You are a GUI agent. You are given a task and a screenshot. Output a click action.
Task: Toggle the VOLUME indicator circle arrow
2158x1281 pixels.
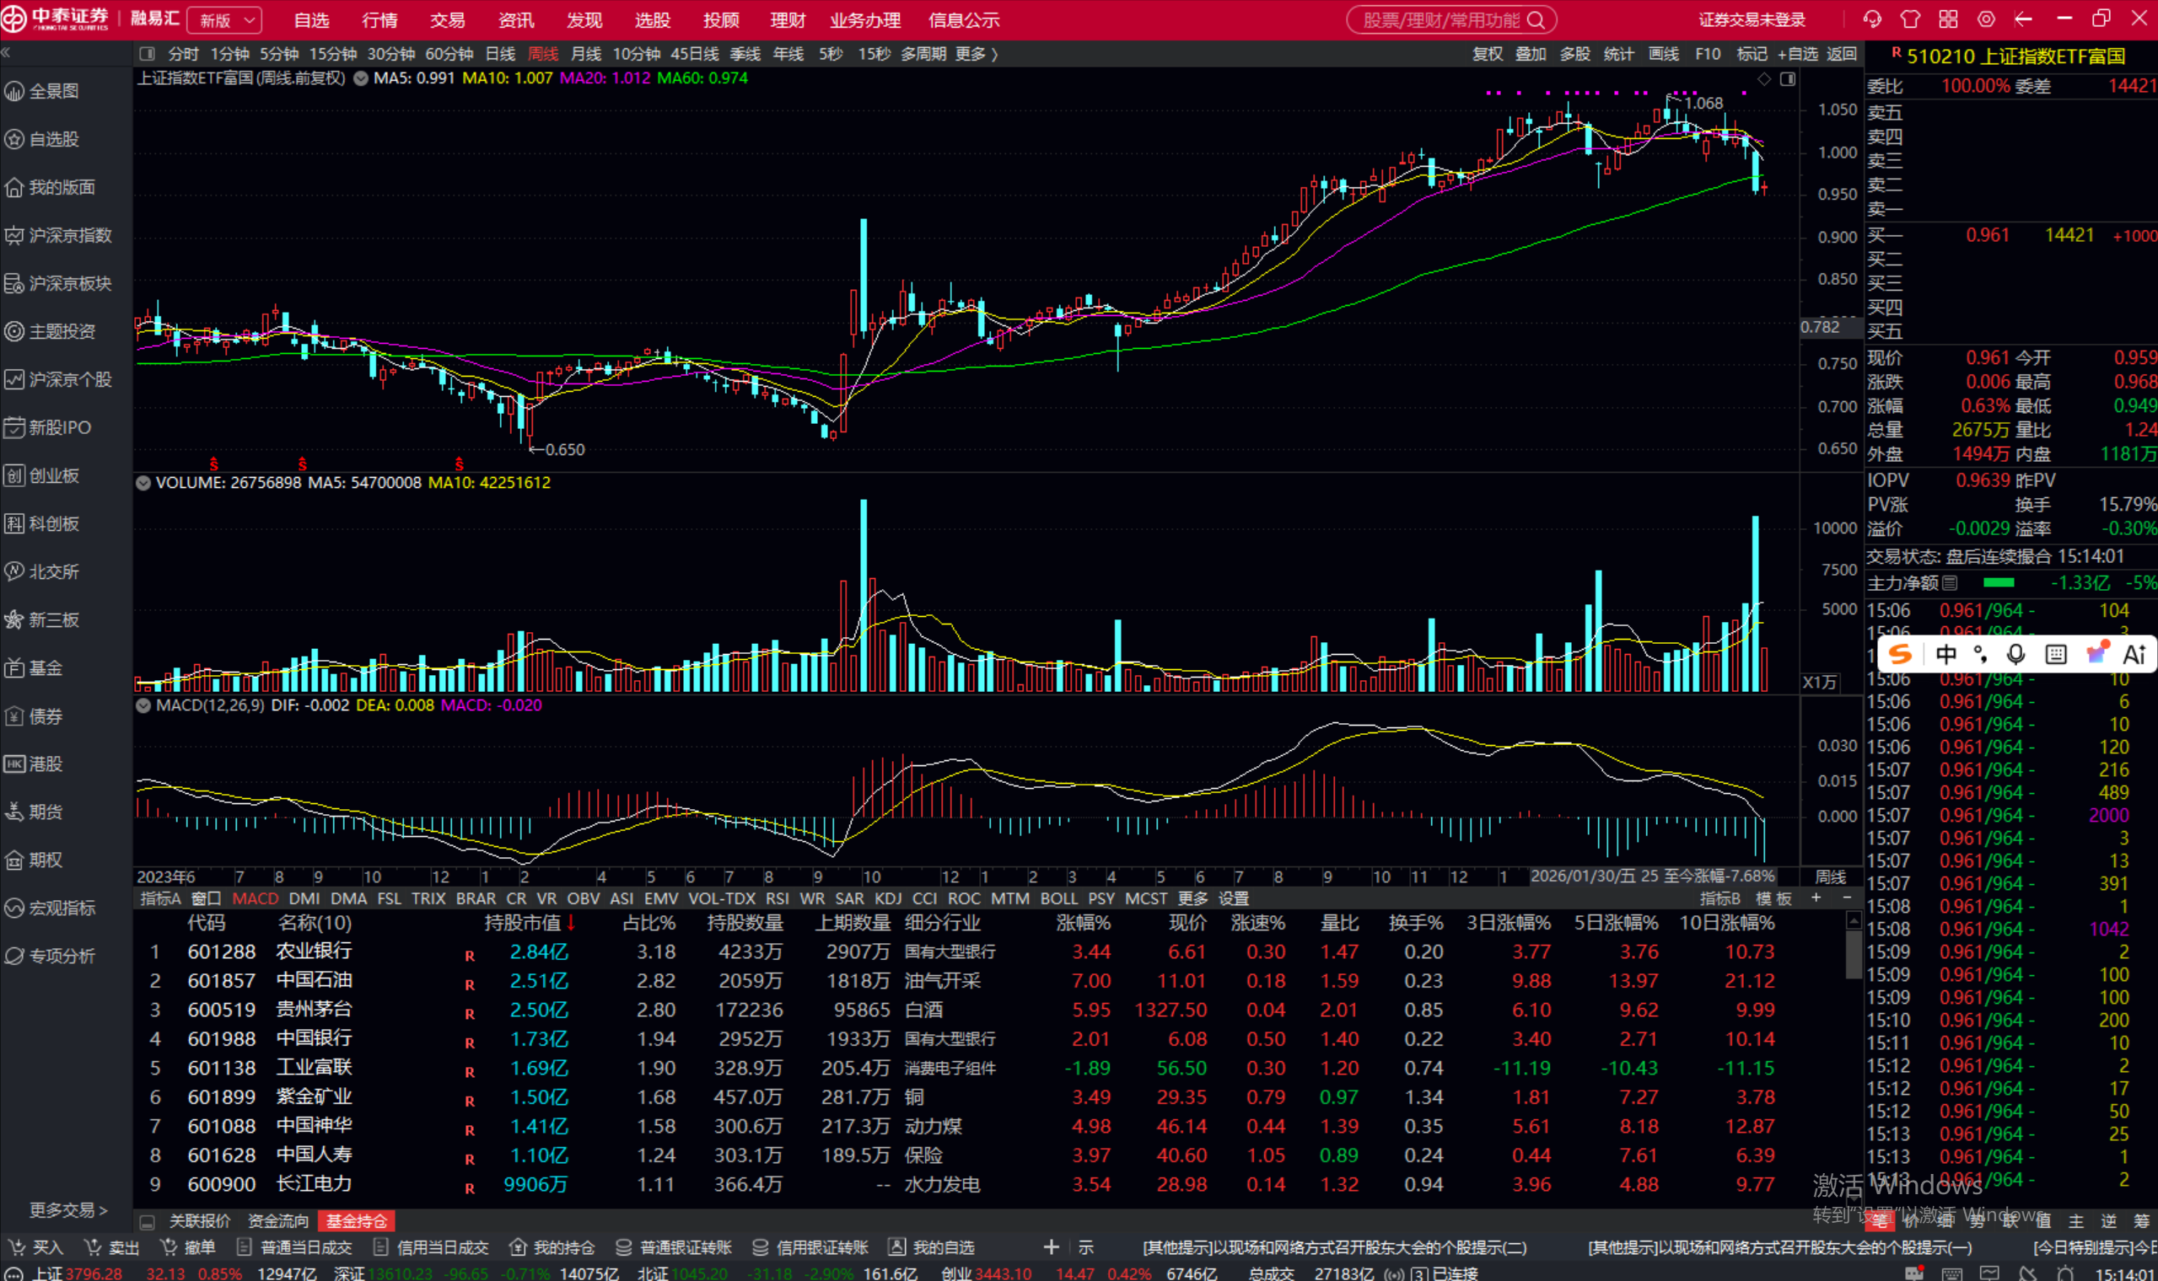(x=143, y=484)
